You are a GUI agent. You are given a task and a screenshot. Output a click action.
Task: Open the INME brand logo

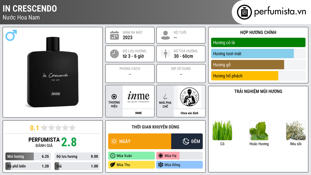point(138,97)
